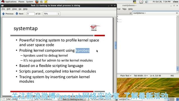Viewport: 179px width, 101px height.
Task: Click the update notification icon in tray
Action: (x=141, y=2)
